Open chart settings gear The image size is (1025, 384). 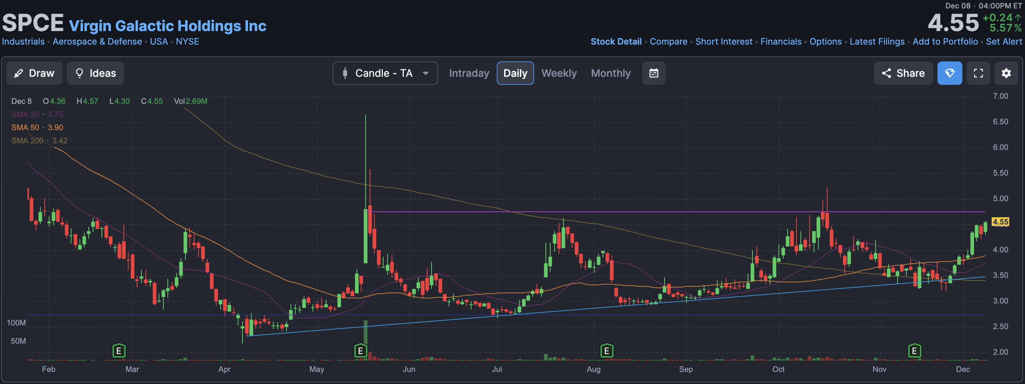tap(1006, 73)
